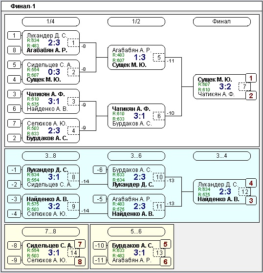
Task: Open the Чатикян vs Бурдаков 3:1 semifinal
Action: (x=136, y=116)
